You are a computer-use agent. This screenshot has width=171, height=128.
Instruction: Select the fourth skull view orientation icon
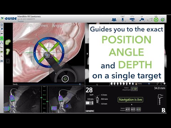121,84
